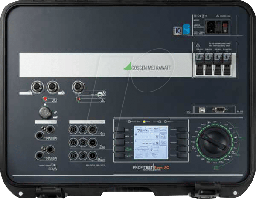This screenshot has width=256, height=199.
Task: Click the IQ badge icon
Action: pos(177,30)
